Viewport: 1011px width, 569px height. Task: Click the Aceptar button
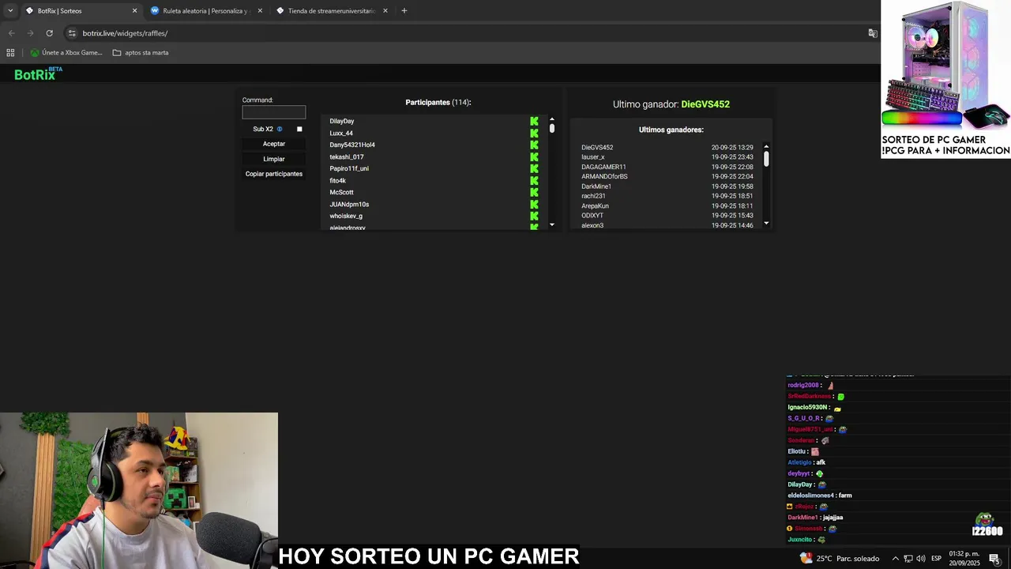pos(274,144)
